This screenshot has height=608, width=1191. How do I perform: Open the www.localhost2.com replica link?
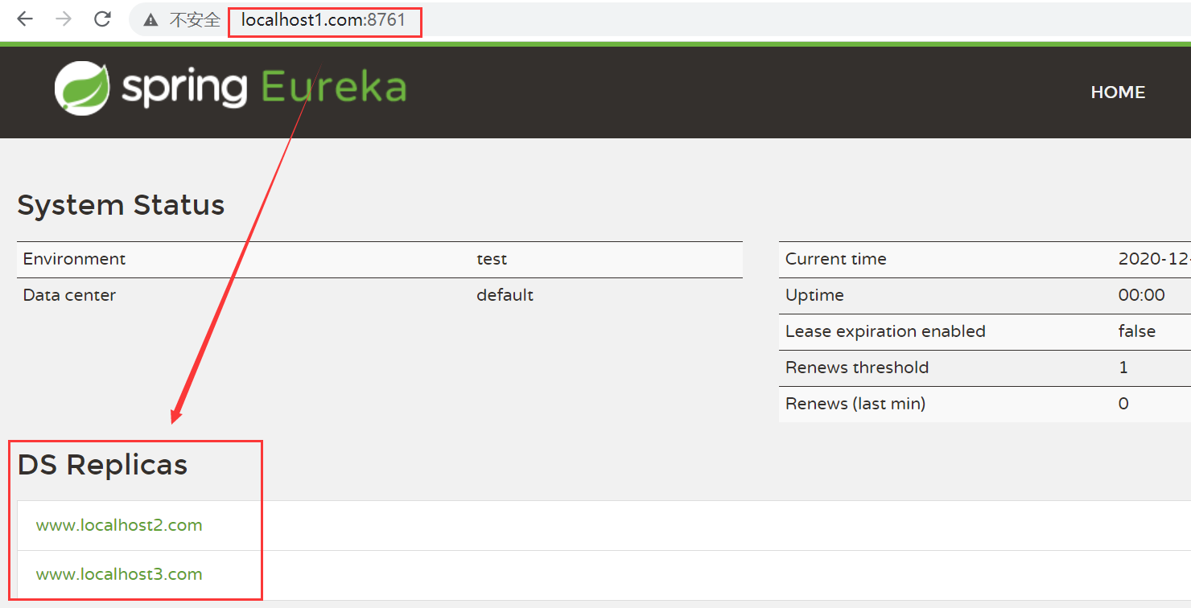click(x=118, y=524)
